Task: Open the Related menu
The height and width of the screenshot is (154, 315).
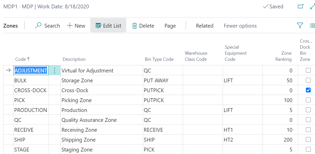Action: point(204,26)
